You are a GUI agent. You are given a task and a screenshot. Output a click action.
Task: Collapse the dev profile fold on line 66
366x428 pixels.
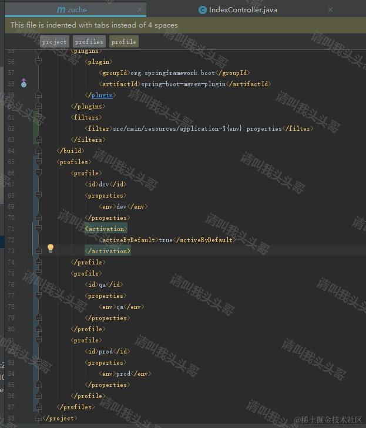pyautogui.click(x=38, y=173)
